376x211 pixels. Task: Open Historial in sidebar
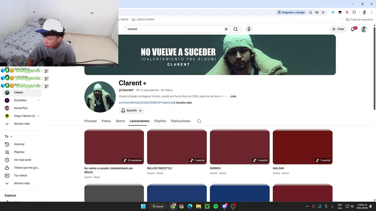click(x=23, y=144)
